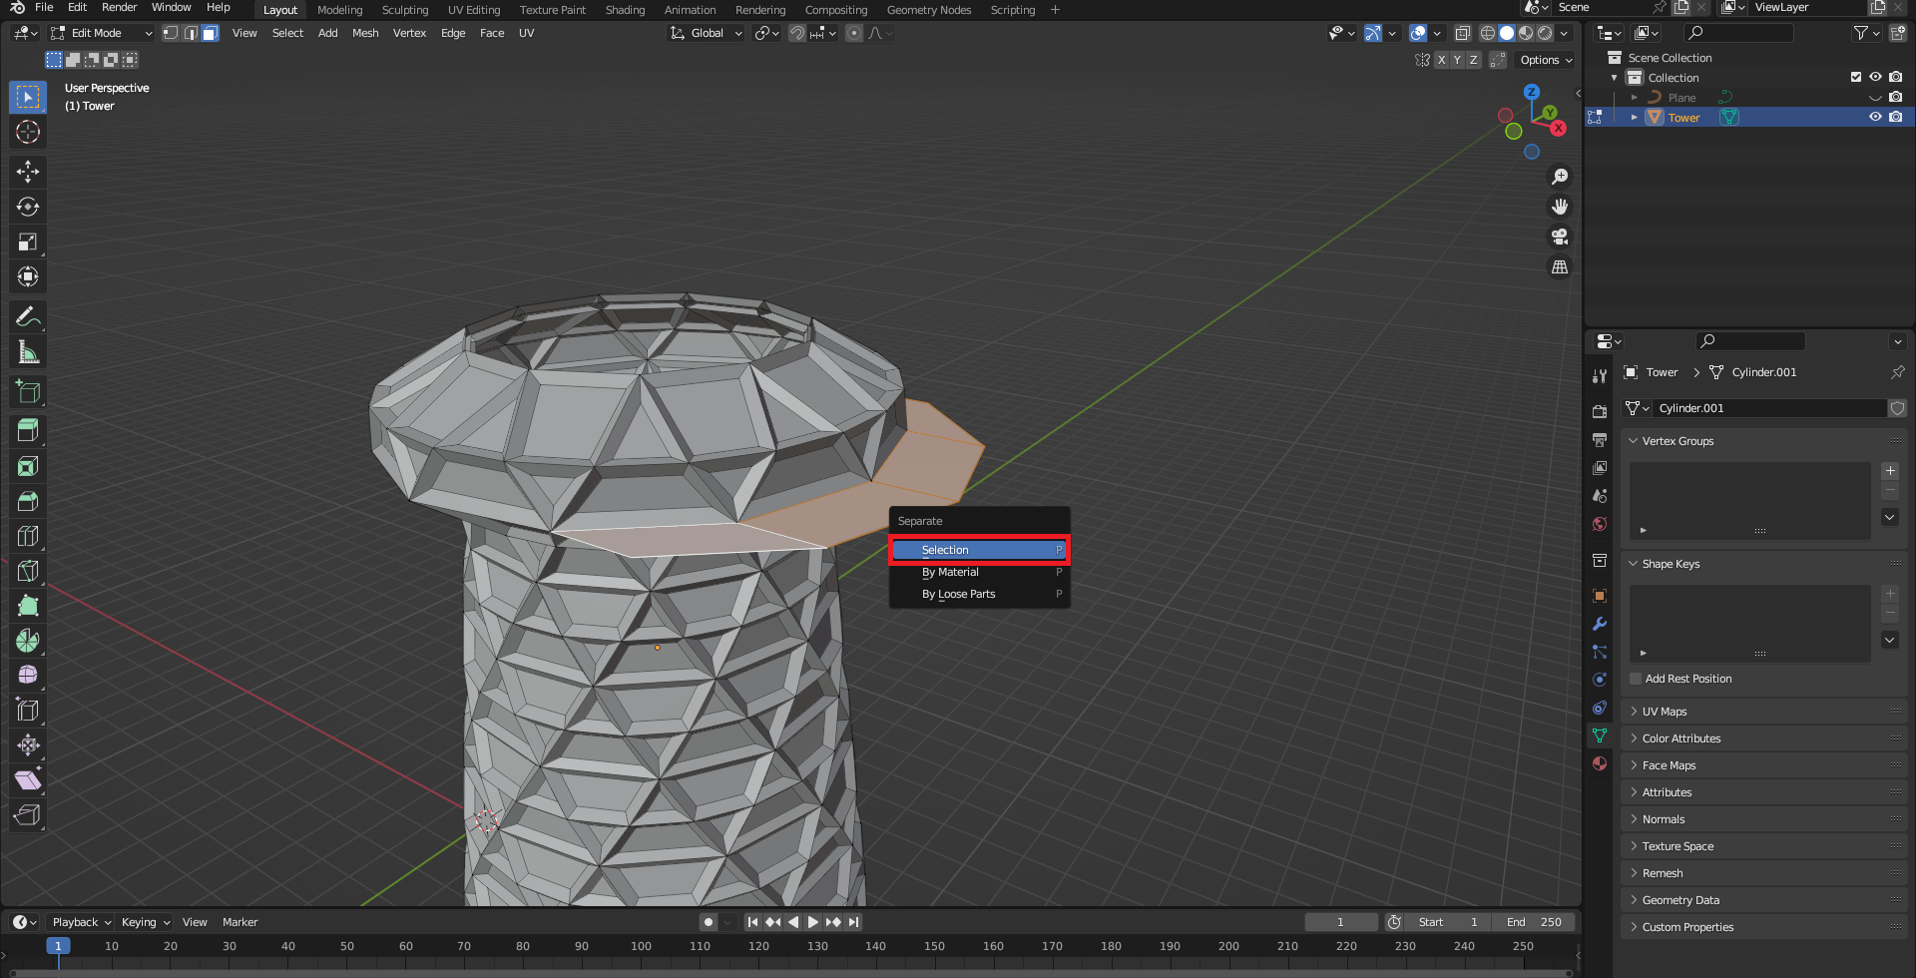Image resolution: width=1916 pixels, height=978 pixels.
Task: Open Global transform orientation dropdown
Action: coord(707,33)
